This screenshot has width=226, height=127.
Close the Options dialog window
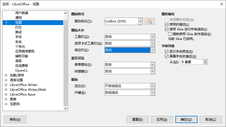coord(222,4)
